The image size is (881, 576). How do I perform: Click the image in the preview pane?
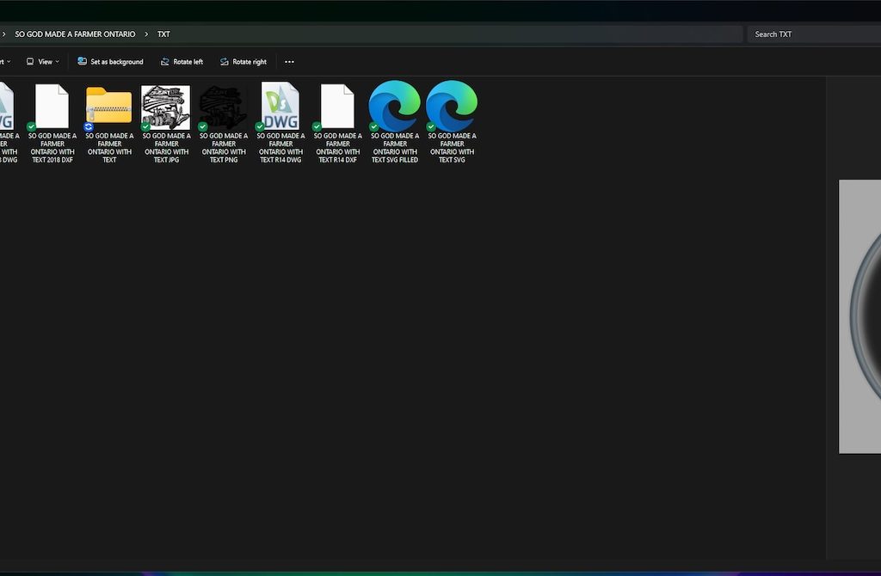[860, 316]
